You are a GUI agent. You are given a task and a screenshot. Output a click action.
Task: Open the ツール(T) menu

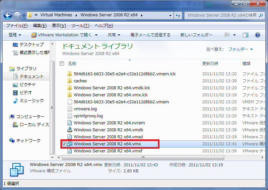coord(80,26)
